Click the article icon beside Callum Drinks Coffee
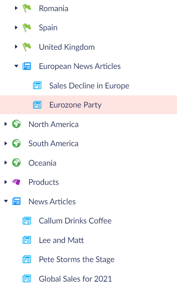This screenshot has width=177, height=291. tap(27, 221)
